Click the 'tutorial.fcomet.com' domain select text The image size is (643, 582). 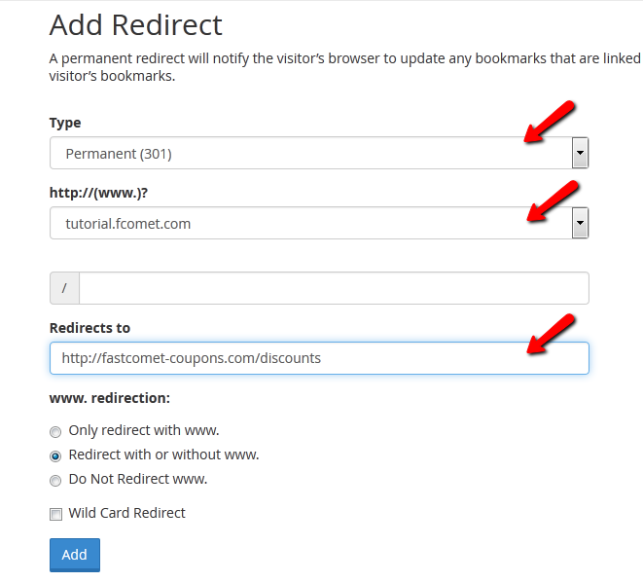click(x=128, y=224)
